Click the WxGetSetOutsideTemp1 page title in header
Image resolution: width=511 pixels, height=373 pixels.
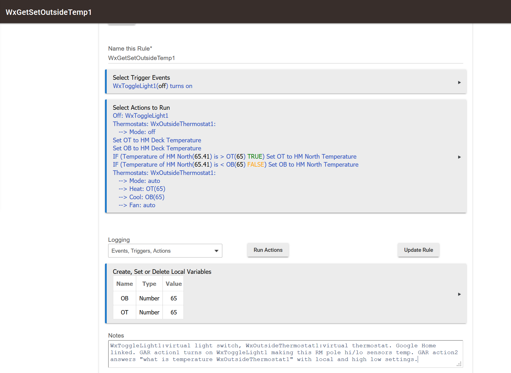[x=49, y=12]
